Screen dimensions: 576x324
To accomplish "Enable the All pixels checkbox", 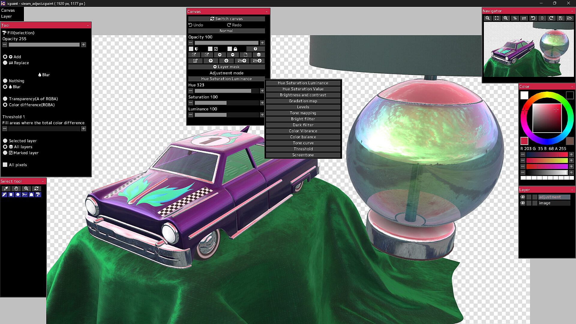I will 5,165.
